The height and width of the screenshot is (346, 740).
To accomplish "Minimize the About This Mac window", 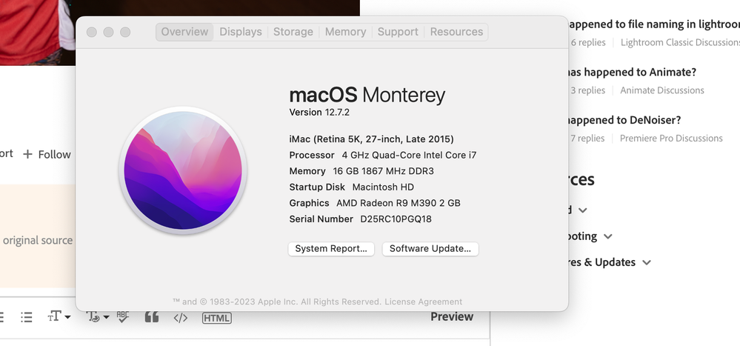I will click(x=109, y=32).
